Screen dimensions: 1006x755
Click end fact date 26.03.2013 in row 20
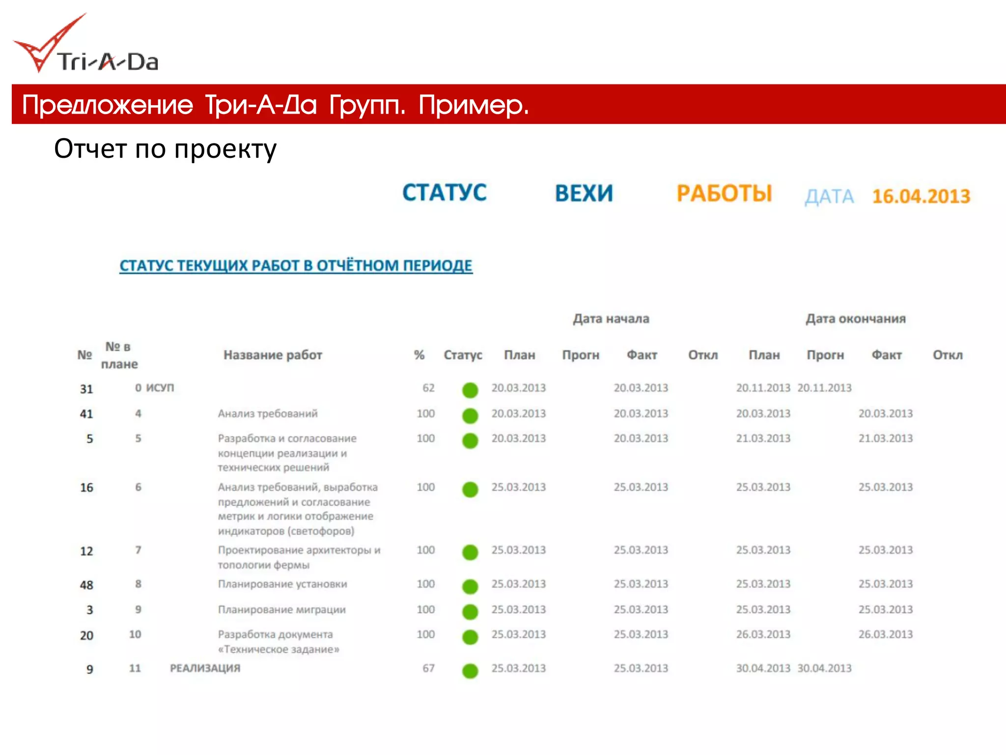pyautogui.click(x=885, y=634)
